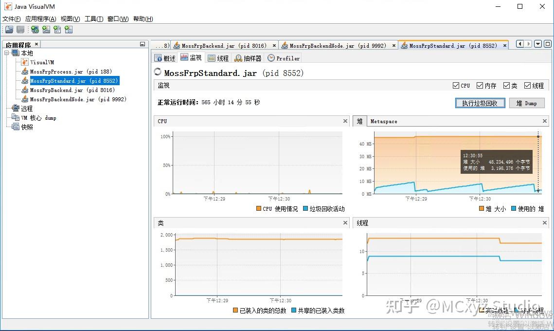Click the 堆 Dump button
This screenshot has width=554, height=331.
(527, 103)
